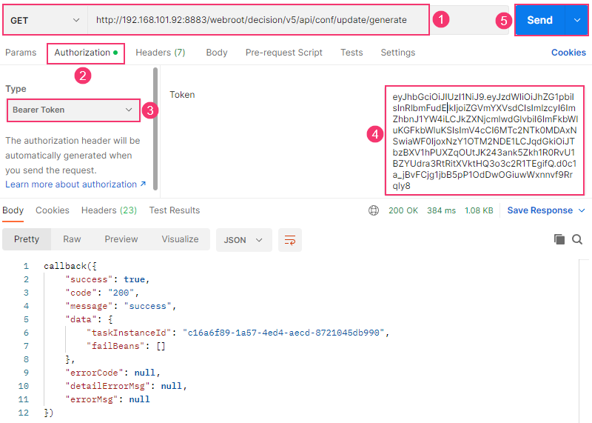Open the Pre-request Script tab
This screenshot has height=423, width=592.
(x=284, y=53)
